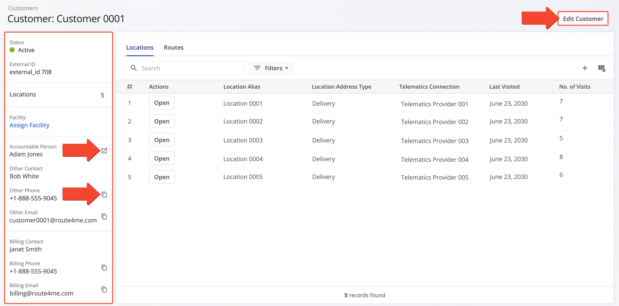619x306 pixels.
Task: Open Location 0005 using its Open button
Action: coord(162,177)
